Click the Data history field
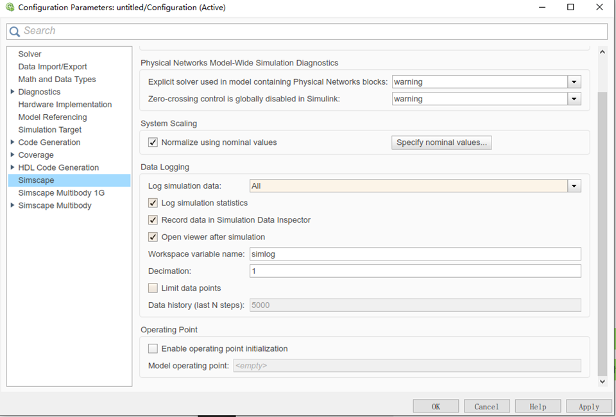Viewport: 616px width, 417px height. [x=415, y=305]
